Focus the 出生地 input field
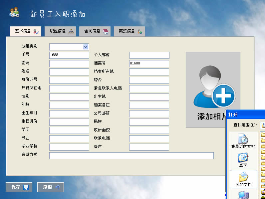The width and height of the screenshot is (265, 199). (149, 97)
